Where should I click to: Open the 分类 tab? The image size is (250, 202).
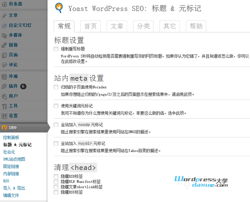pyautogui.click(x=143, y=26)
